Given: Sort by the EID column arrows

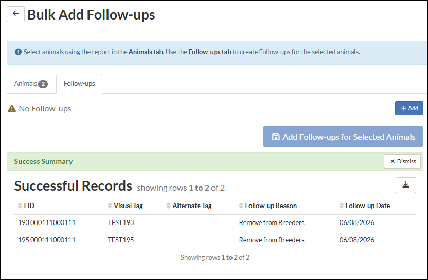Looking at the screenshot, I should click(x=20, y=206).
